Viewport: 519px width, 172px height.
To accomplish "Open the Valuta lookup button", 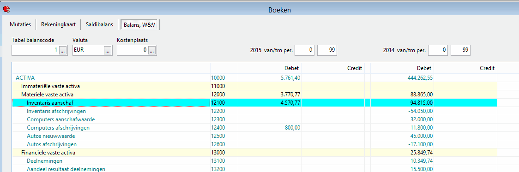I will click(107, 51).
